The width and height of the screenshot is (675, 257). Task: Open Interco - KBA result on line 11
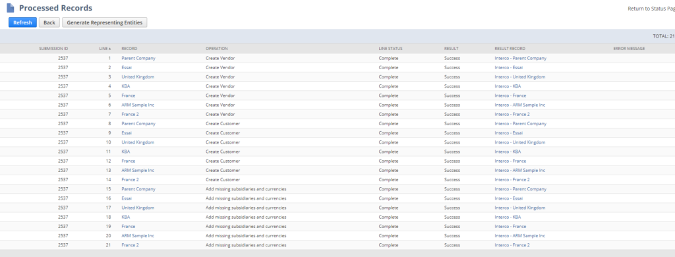(508, 152)
